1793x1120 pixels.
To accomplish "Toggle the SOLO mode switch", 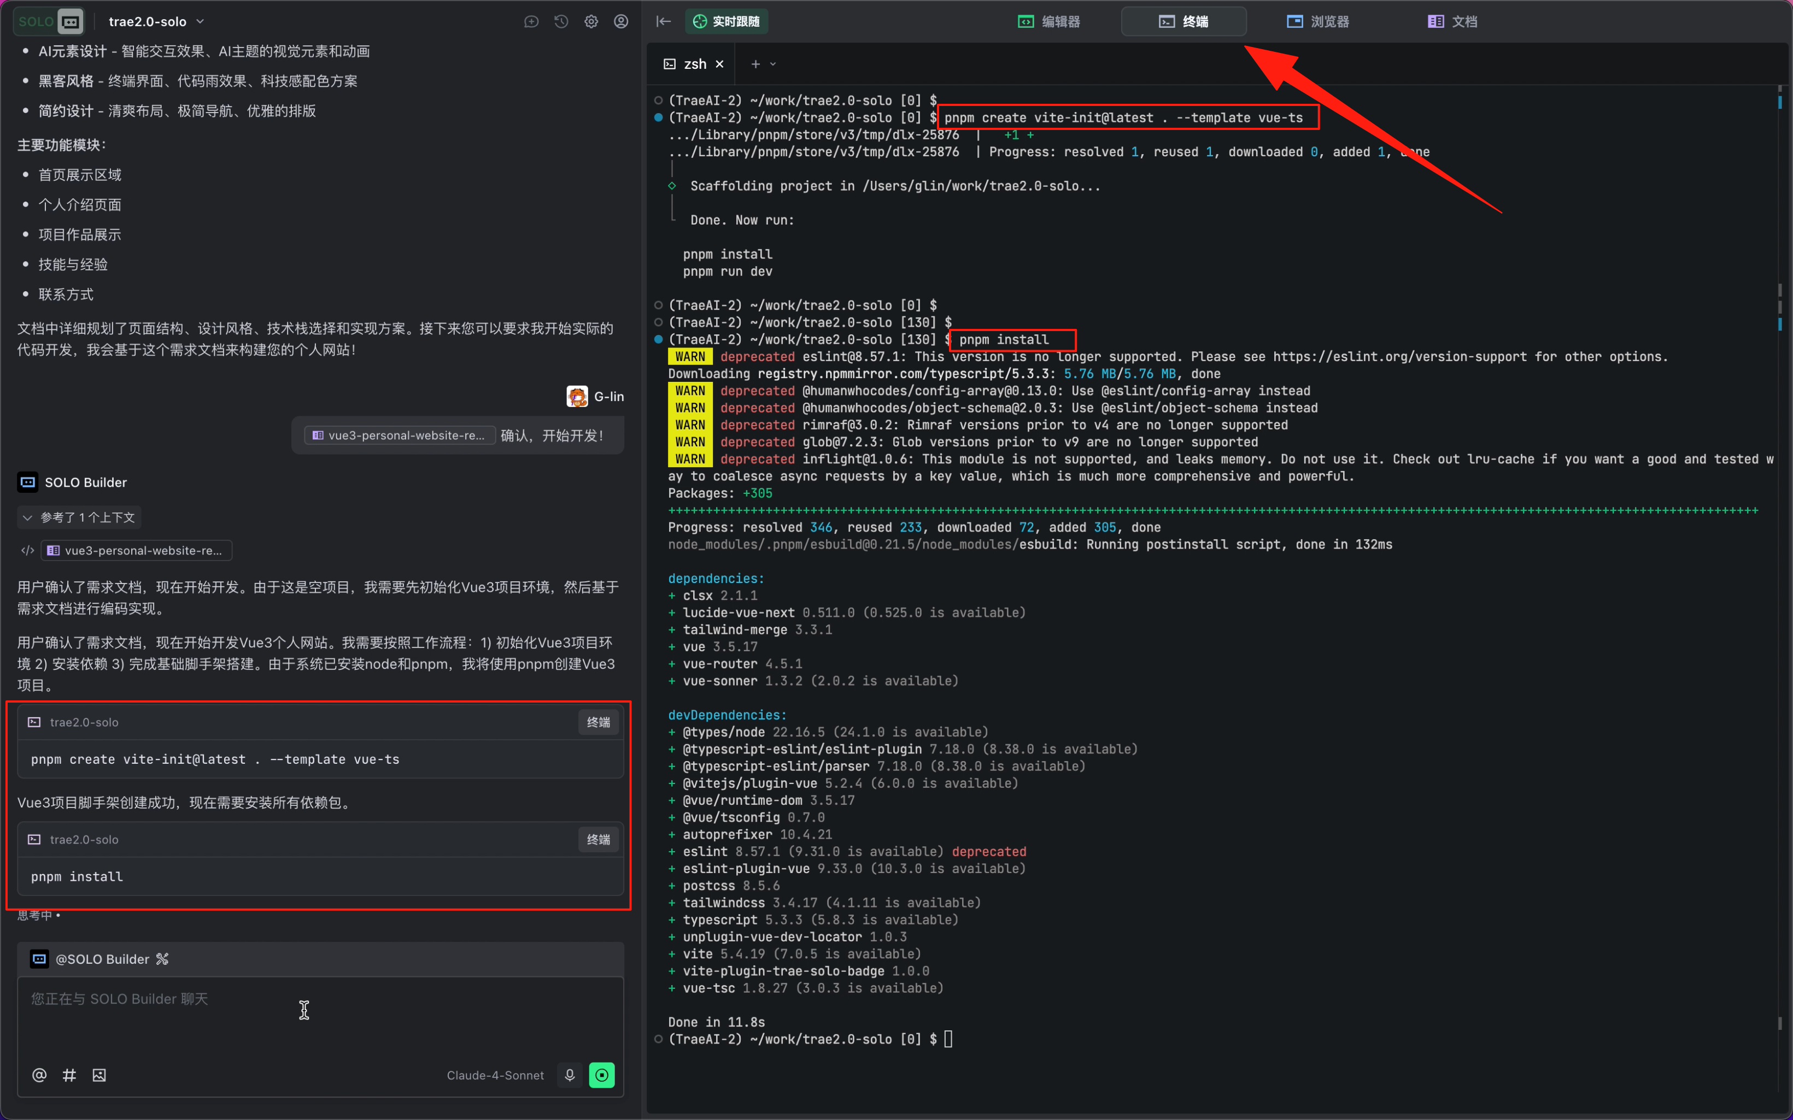I will [49, 21].
